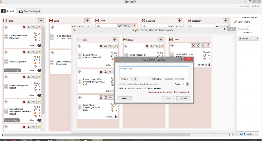Add a new activity to main To Do column
Screen dimensions: 262x141
tap(41, 21)
